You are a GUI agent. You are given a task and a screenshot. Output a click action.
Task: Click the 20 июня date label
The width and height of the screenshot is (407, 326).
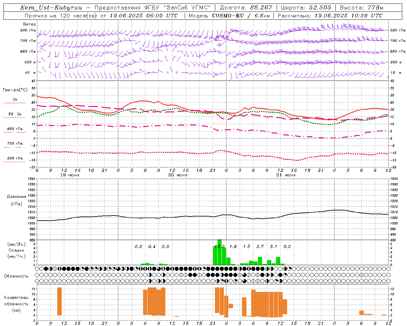[178, 175]
